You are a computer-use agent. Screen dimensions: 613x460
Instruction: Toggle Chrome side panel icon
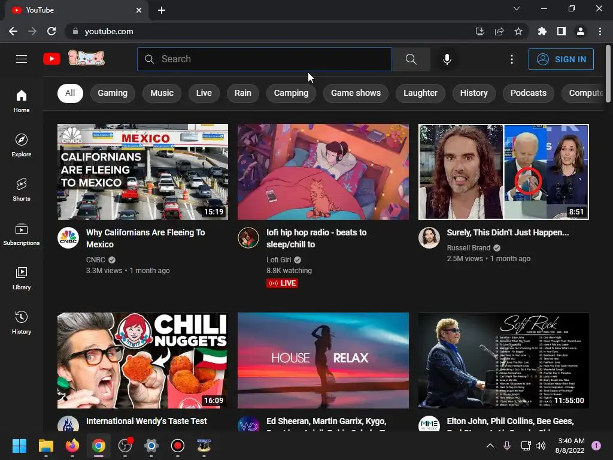(562, 31)
